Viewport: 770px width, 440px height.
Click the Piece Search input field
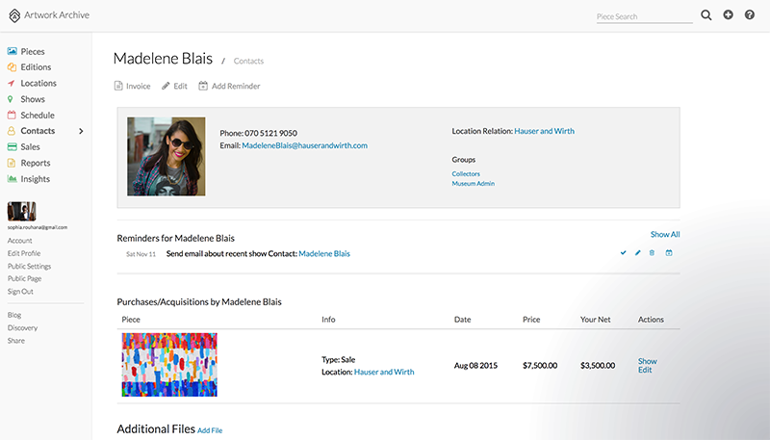click(x=644, y=16)
